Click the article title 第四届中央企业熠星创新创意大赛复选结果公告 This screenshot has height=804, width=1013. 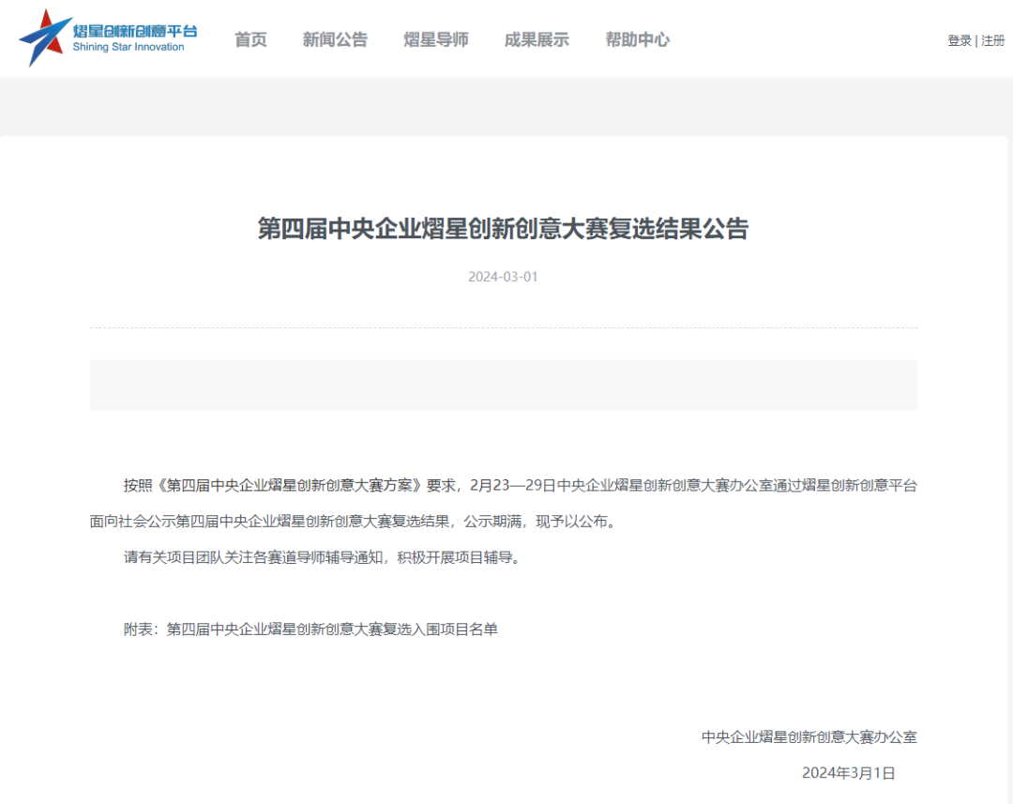point(503,229)
